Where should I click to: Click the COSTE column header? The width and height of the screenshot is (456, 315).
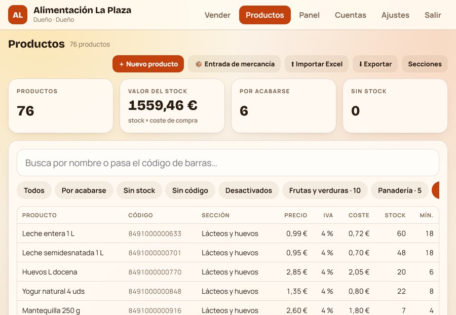pyautogui.click(x=359, y=215)
